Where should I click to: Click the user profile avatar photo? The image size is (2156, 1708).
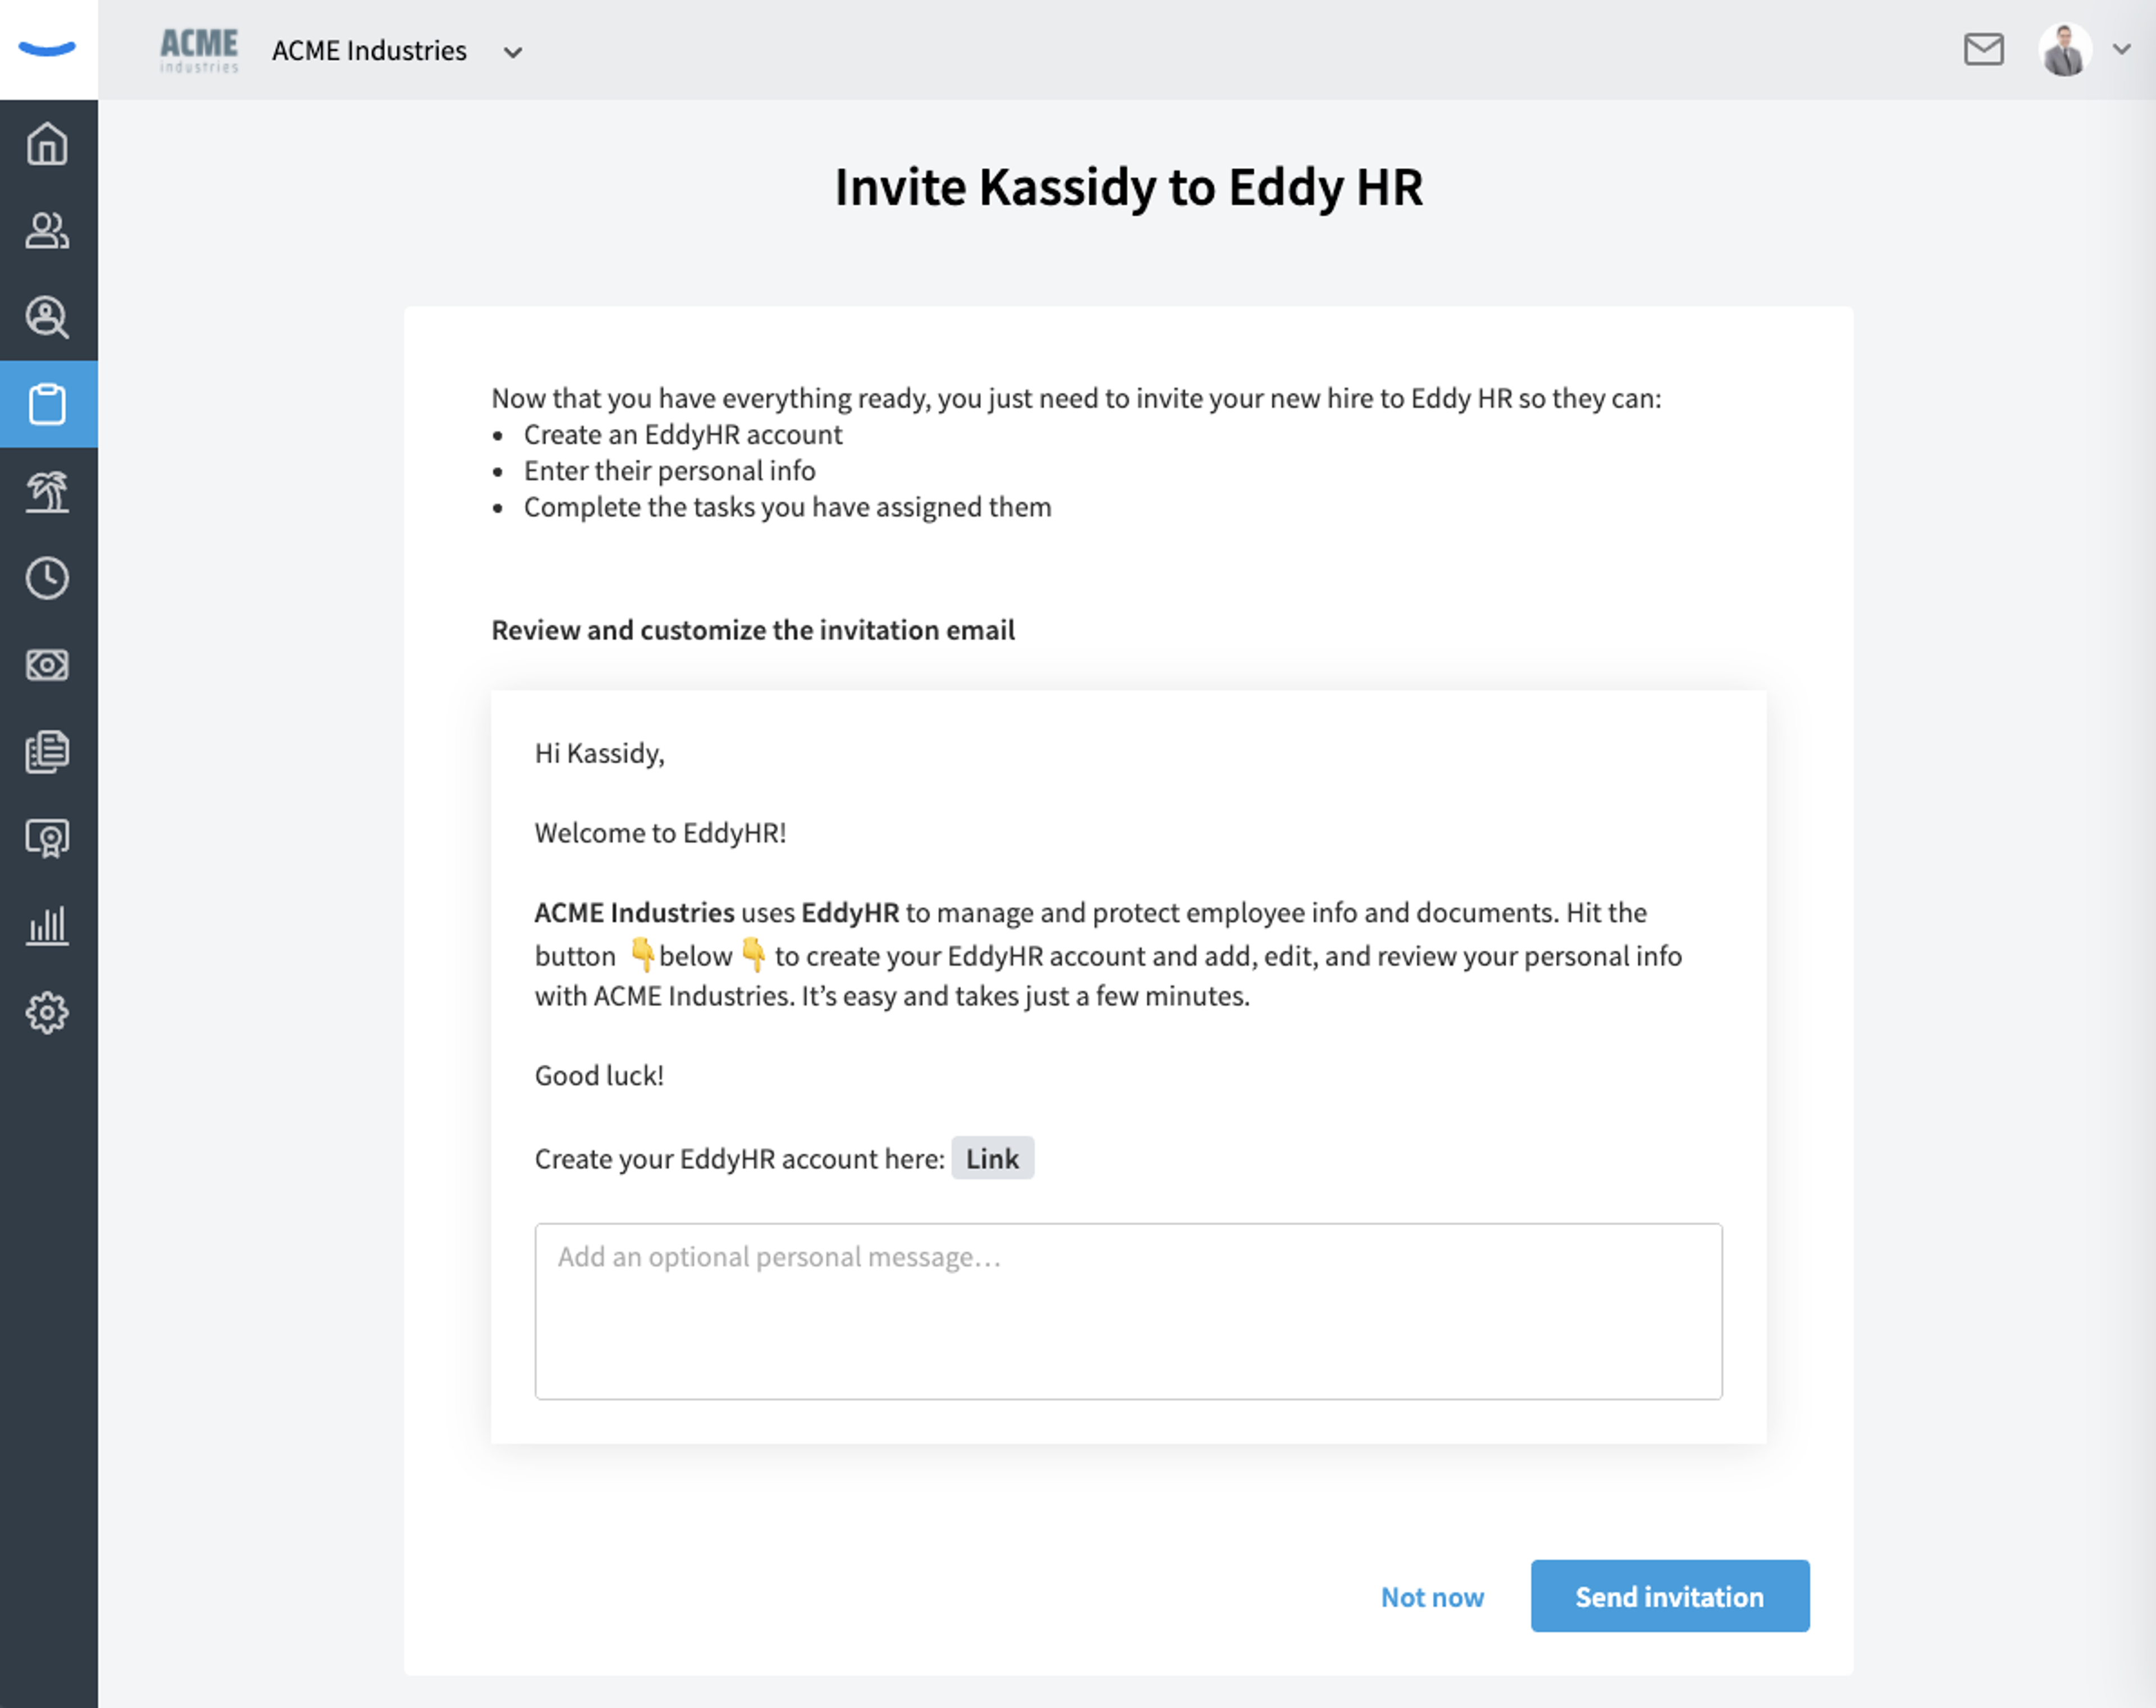2065,49
